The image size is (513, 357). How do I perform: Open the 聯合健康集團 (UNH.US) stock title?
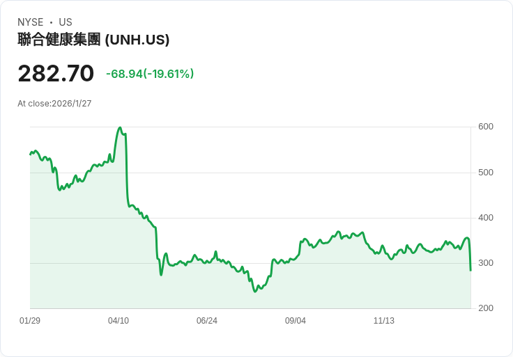tap(93, 40)
